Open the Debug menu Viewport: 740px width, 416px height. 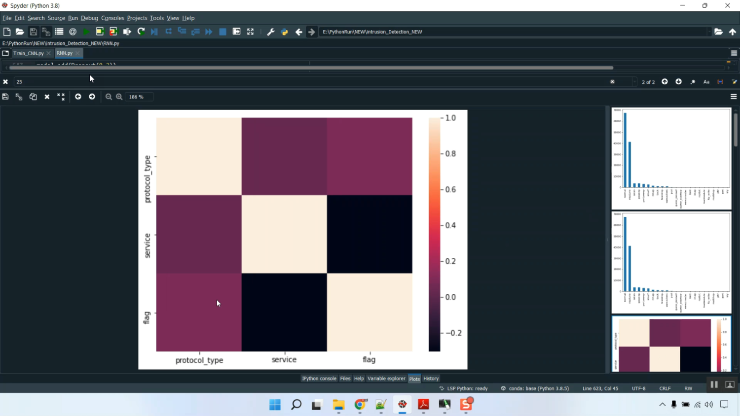pyautogui.click(x=89, y=18)
